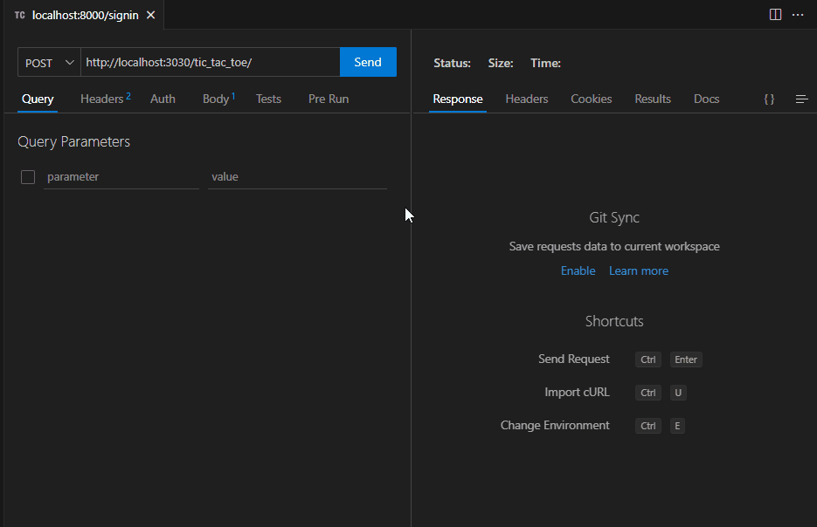Click the U key badge
Viewport: 817px width, 527px height.
[x=678, y=393]
